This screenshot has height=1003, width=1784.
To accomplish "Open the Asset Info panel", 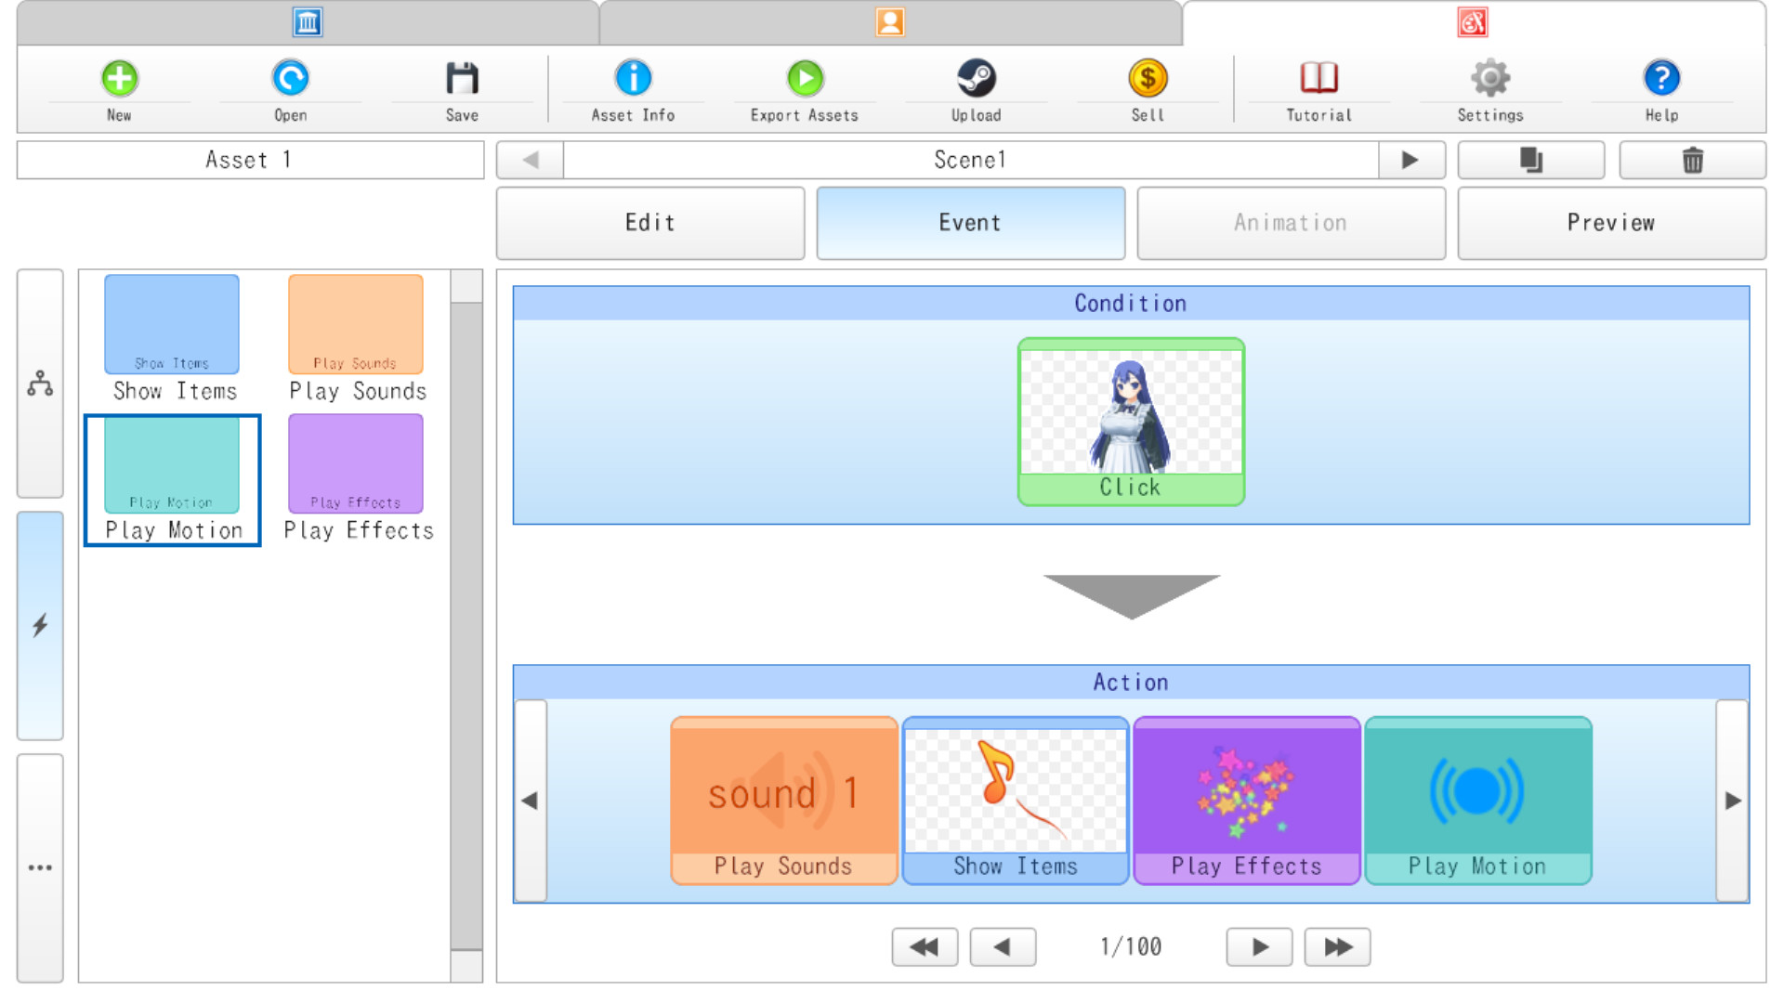I will click(632, 88).
